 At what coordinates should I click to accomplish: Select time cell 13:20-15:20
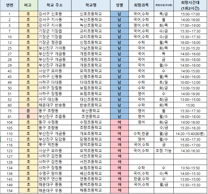click(190, 48)
